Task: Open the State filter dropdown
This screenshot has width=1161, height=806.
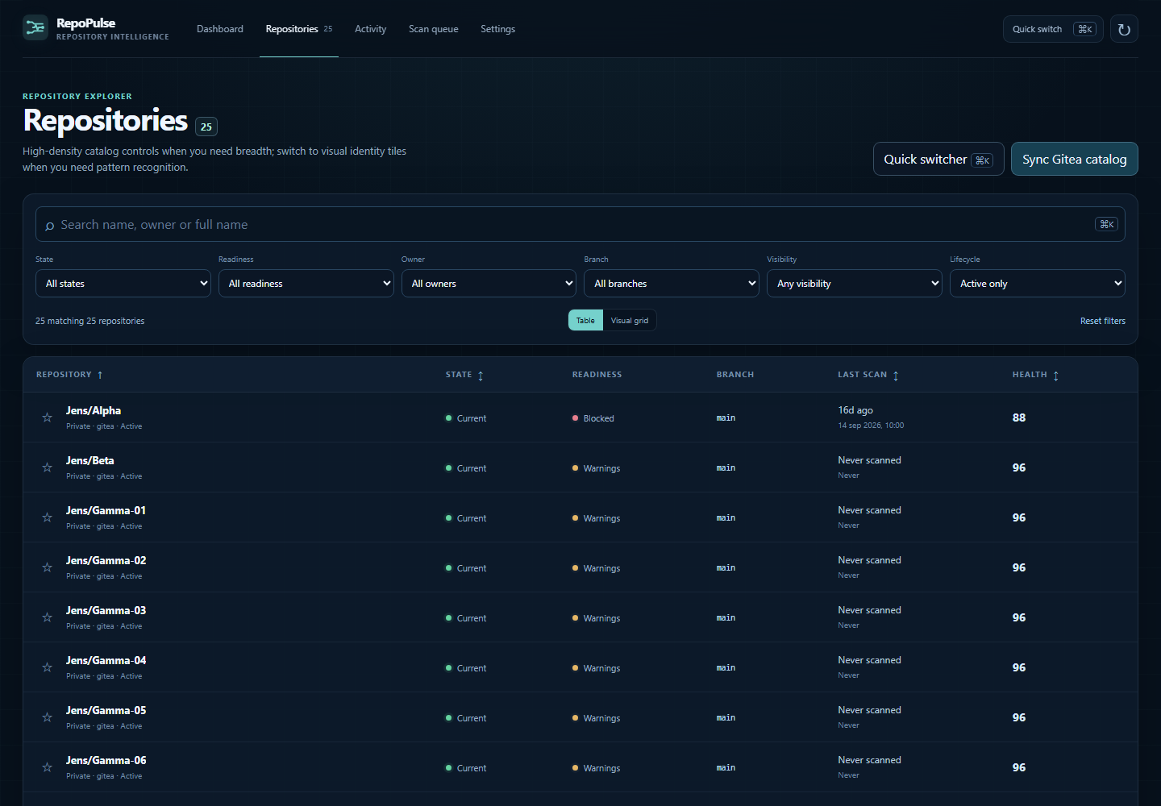Action: click(123, 284)
